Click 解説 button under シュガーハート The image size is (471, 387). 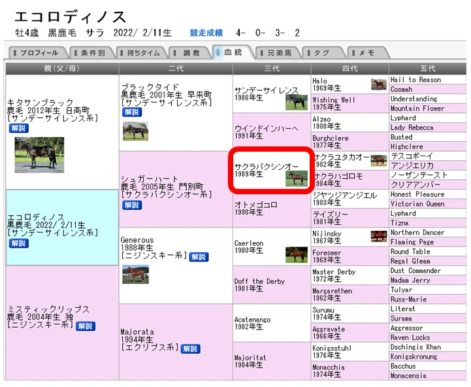(132, 205)
